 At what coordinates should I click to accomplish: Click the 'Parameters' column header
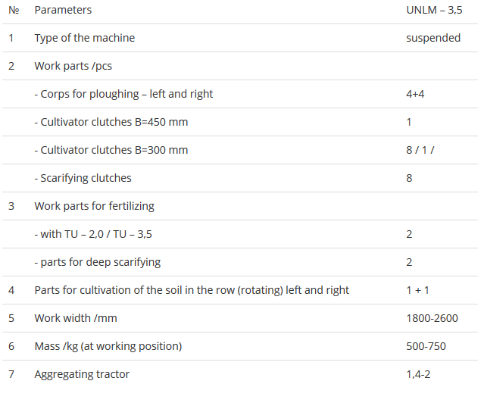click(63, 10)
